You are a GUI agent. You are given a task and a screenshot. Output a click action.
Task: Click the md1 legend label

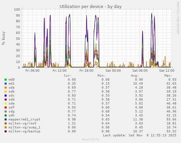click(12, 84)
